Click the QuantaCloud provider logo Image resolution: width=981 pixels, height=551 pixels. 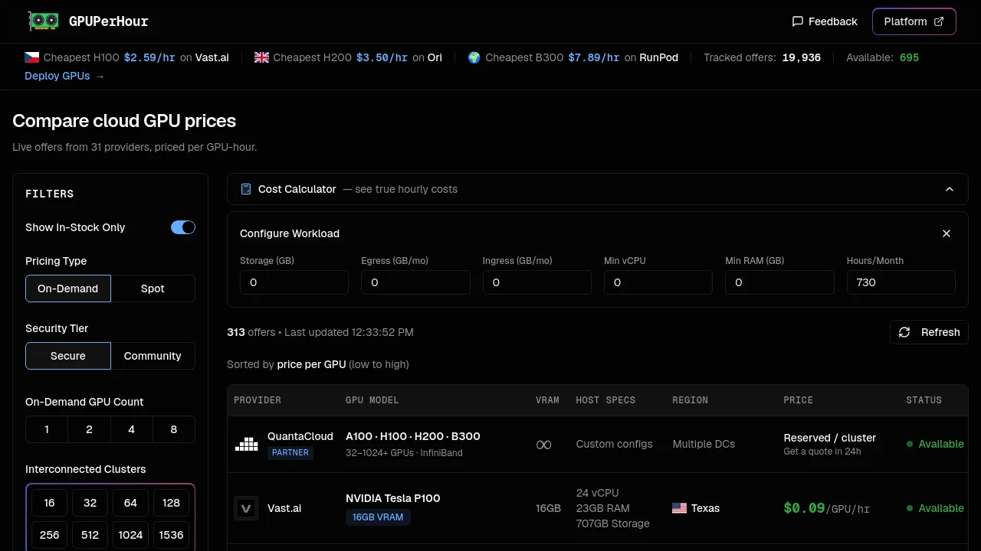246,444
